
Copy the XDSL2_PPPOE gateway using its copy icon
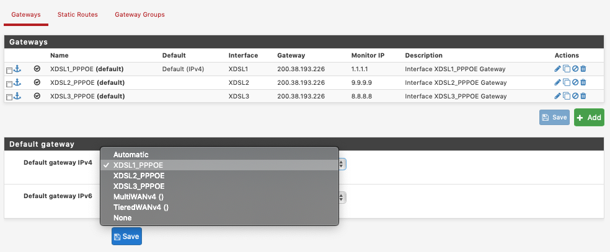pyautogui.click(x=566, y=82)
